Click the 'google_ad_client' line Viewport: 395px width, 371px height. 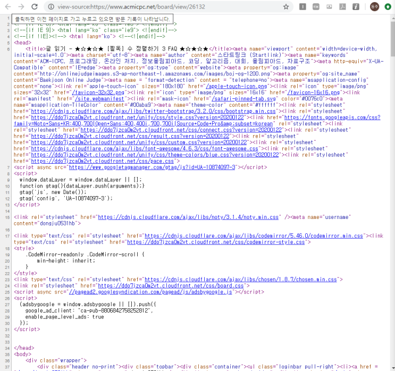(x=89, y=310)
